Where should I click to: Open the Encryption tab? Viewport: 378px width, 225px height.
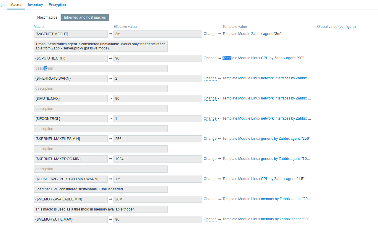57,4
